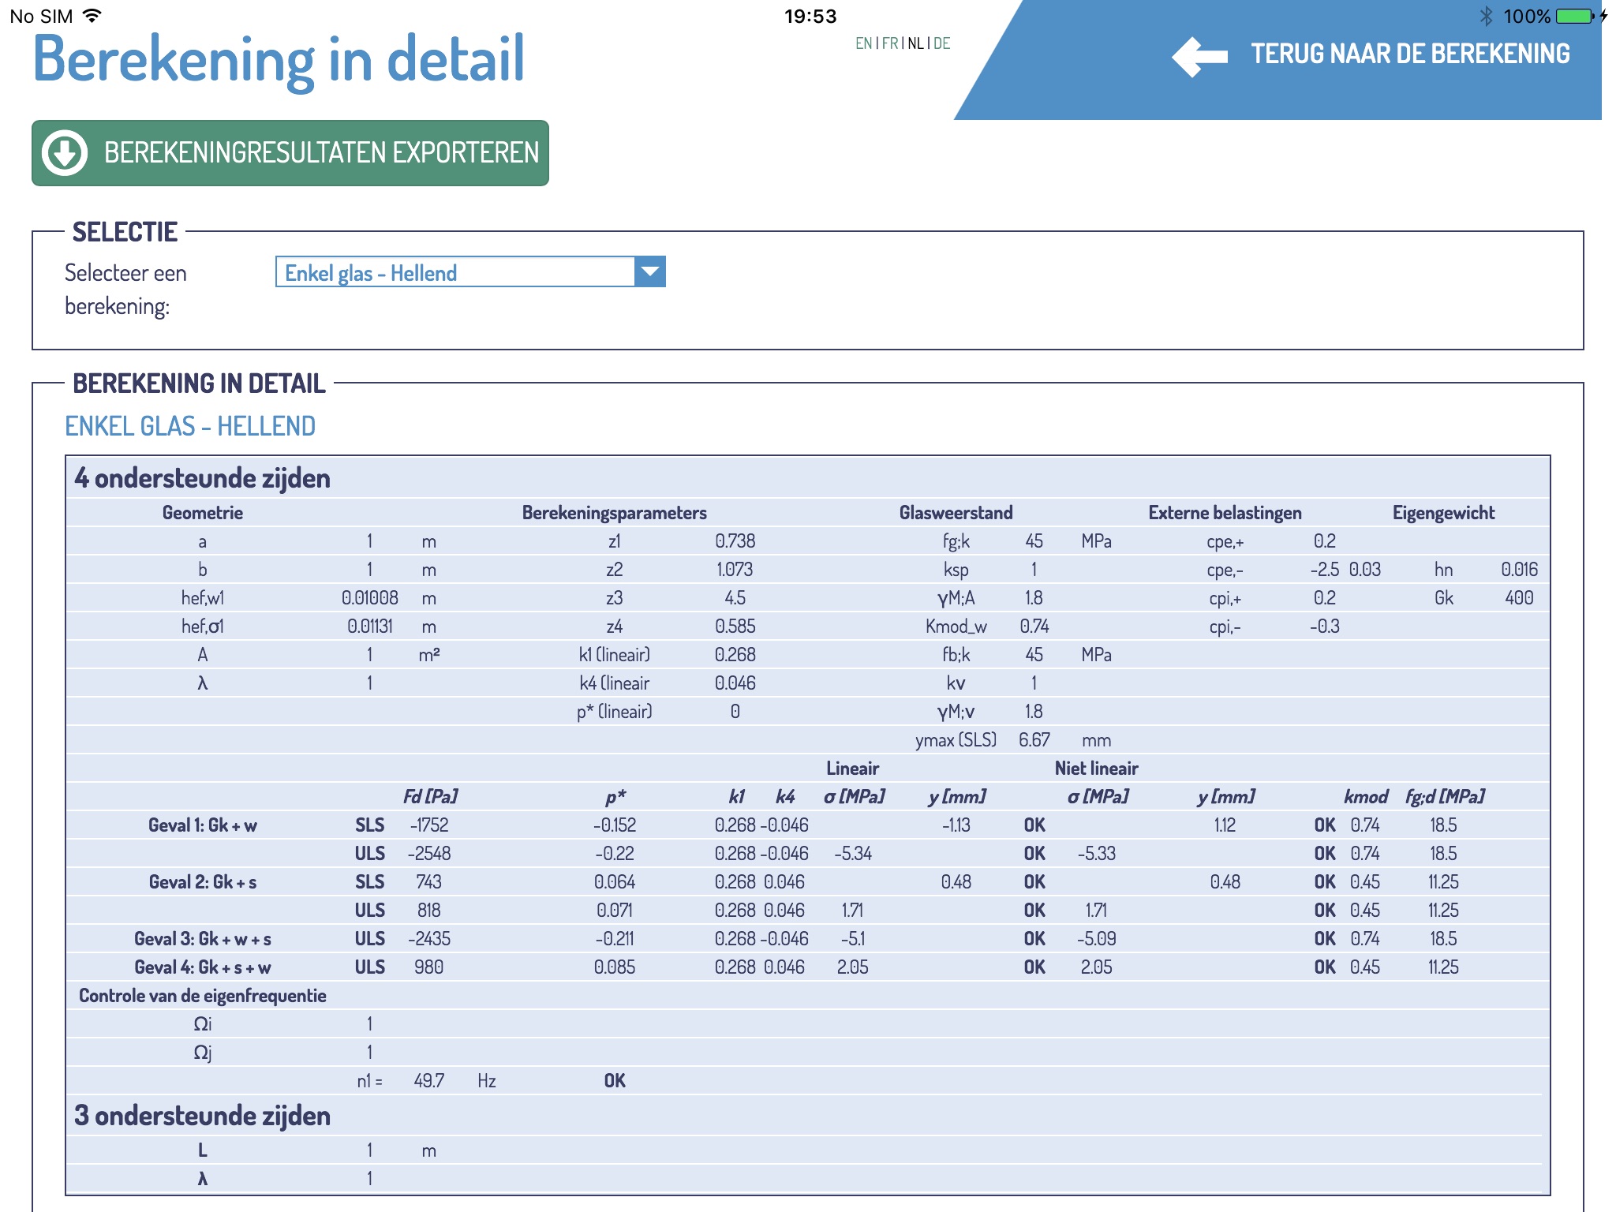This screenshot has height=1212, width=1616.
Task: Select the 3 ondersteunde zijden heading
Action: click(202, 1116)
